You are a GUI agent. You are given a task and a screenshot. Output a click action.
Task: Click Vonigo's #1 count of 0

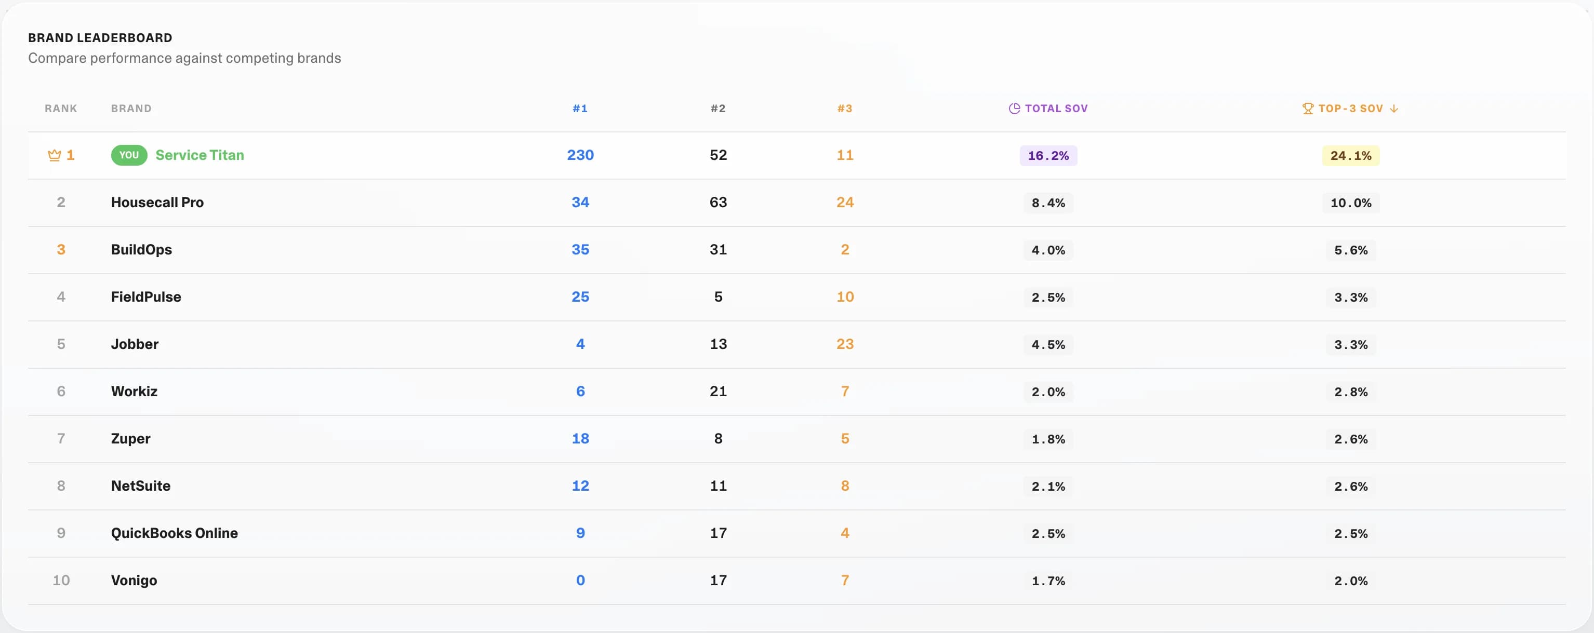click(580, 581)
